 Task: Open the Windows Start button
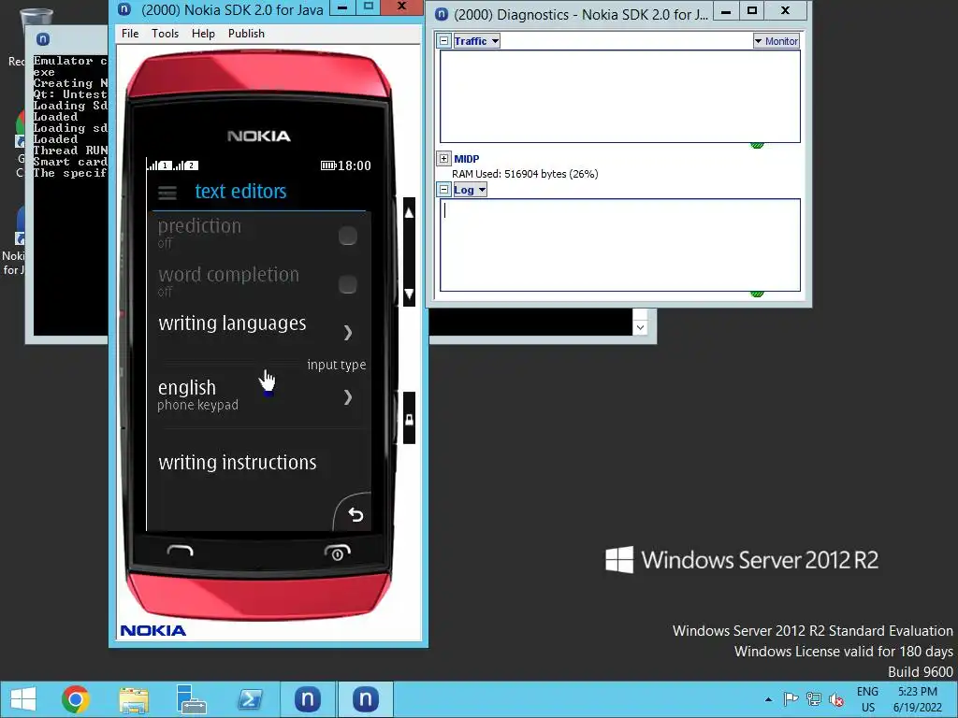[23, 699]
